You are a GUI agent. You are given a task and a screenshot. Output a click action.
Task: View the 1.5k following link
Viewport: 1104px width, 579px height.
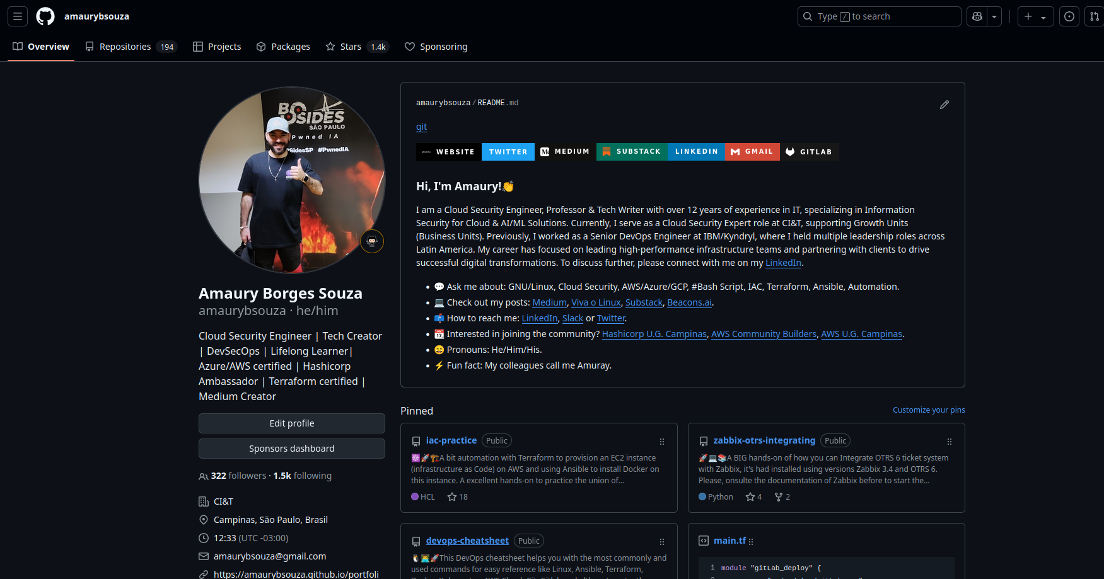point(302,476)
